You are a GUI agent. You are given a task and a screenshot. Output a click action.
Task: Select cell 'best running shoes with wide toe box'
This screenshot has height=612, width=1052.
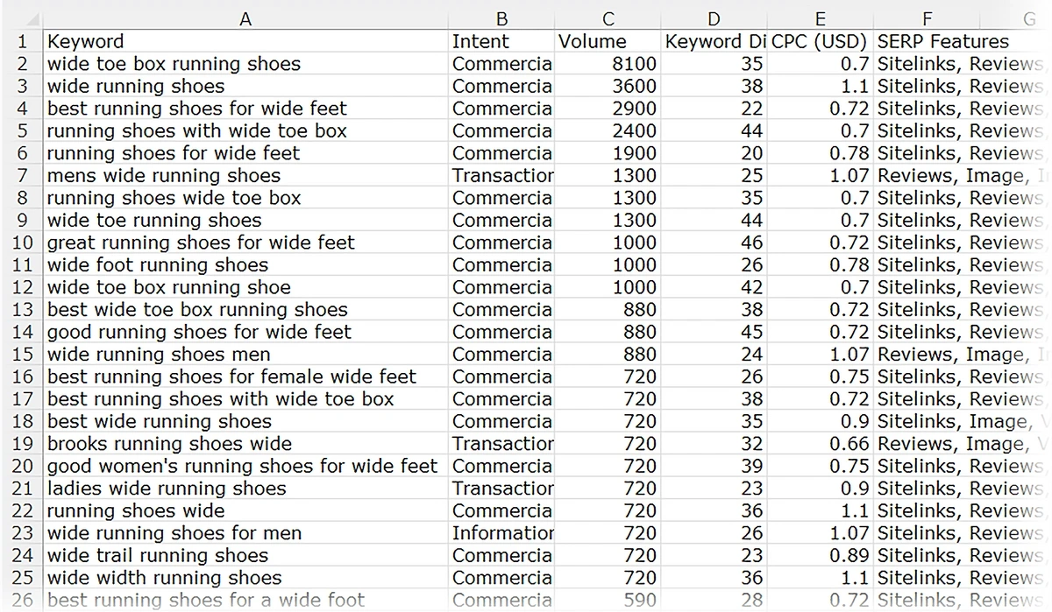pyautogui.click(x=245, y=399)
